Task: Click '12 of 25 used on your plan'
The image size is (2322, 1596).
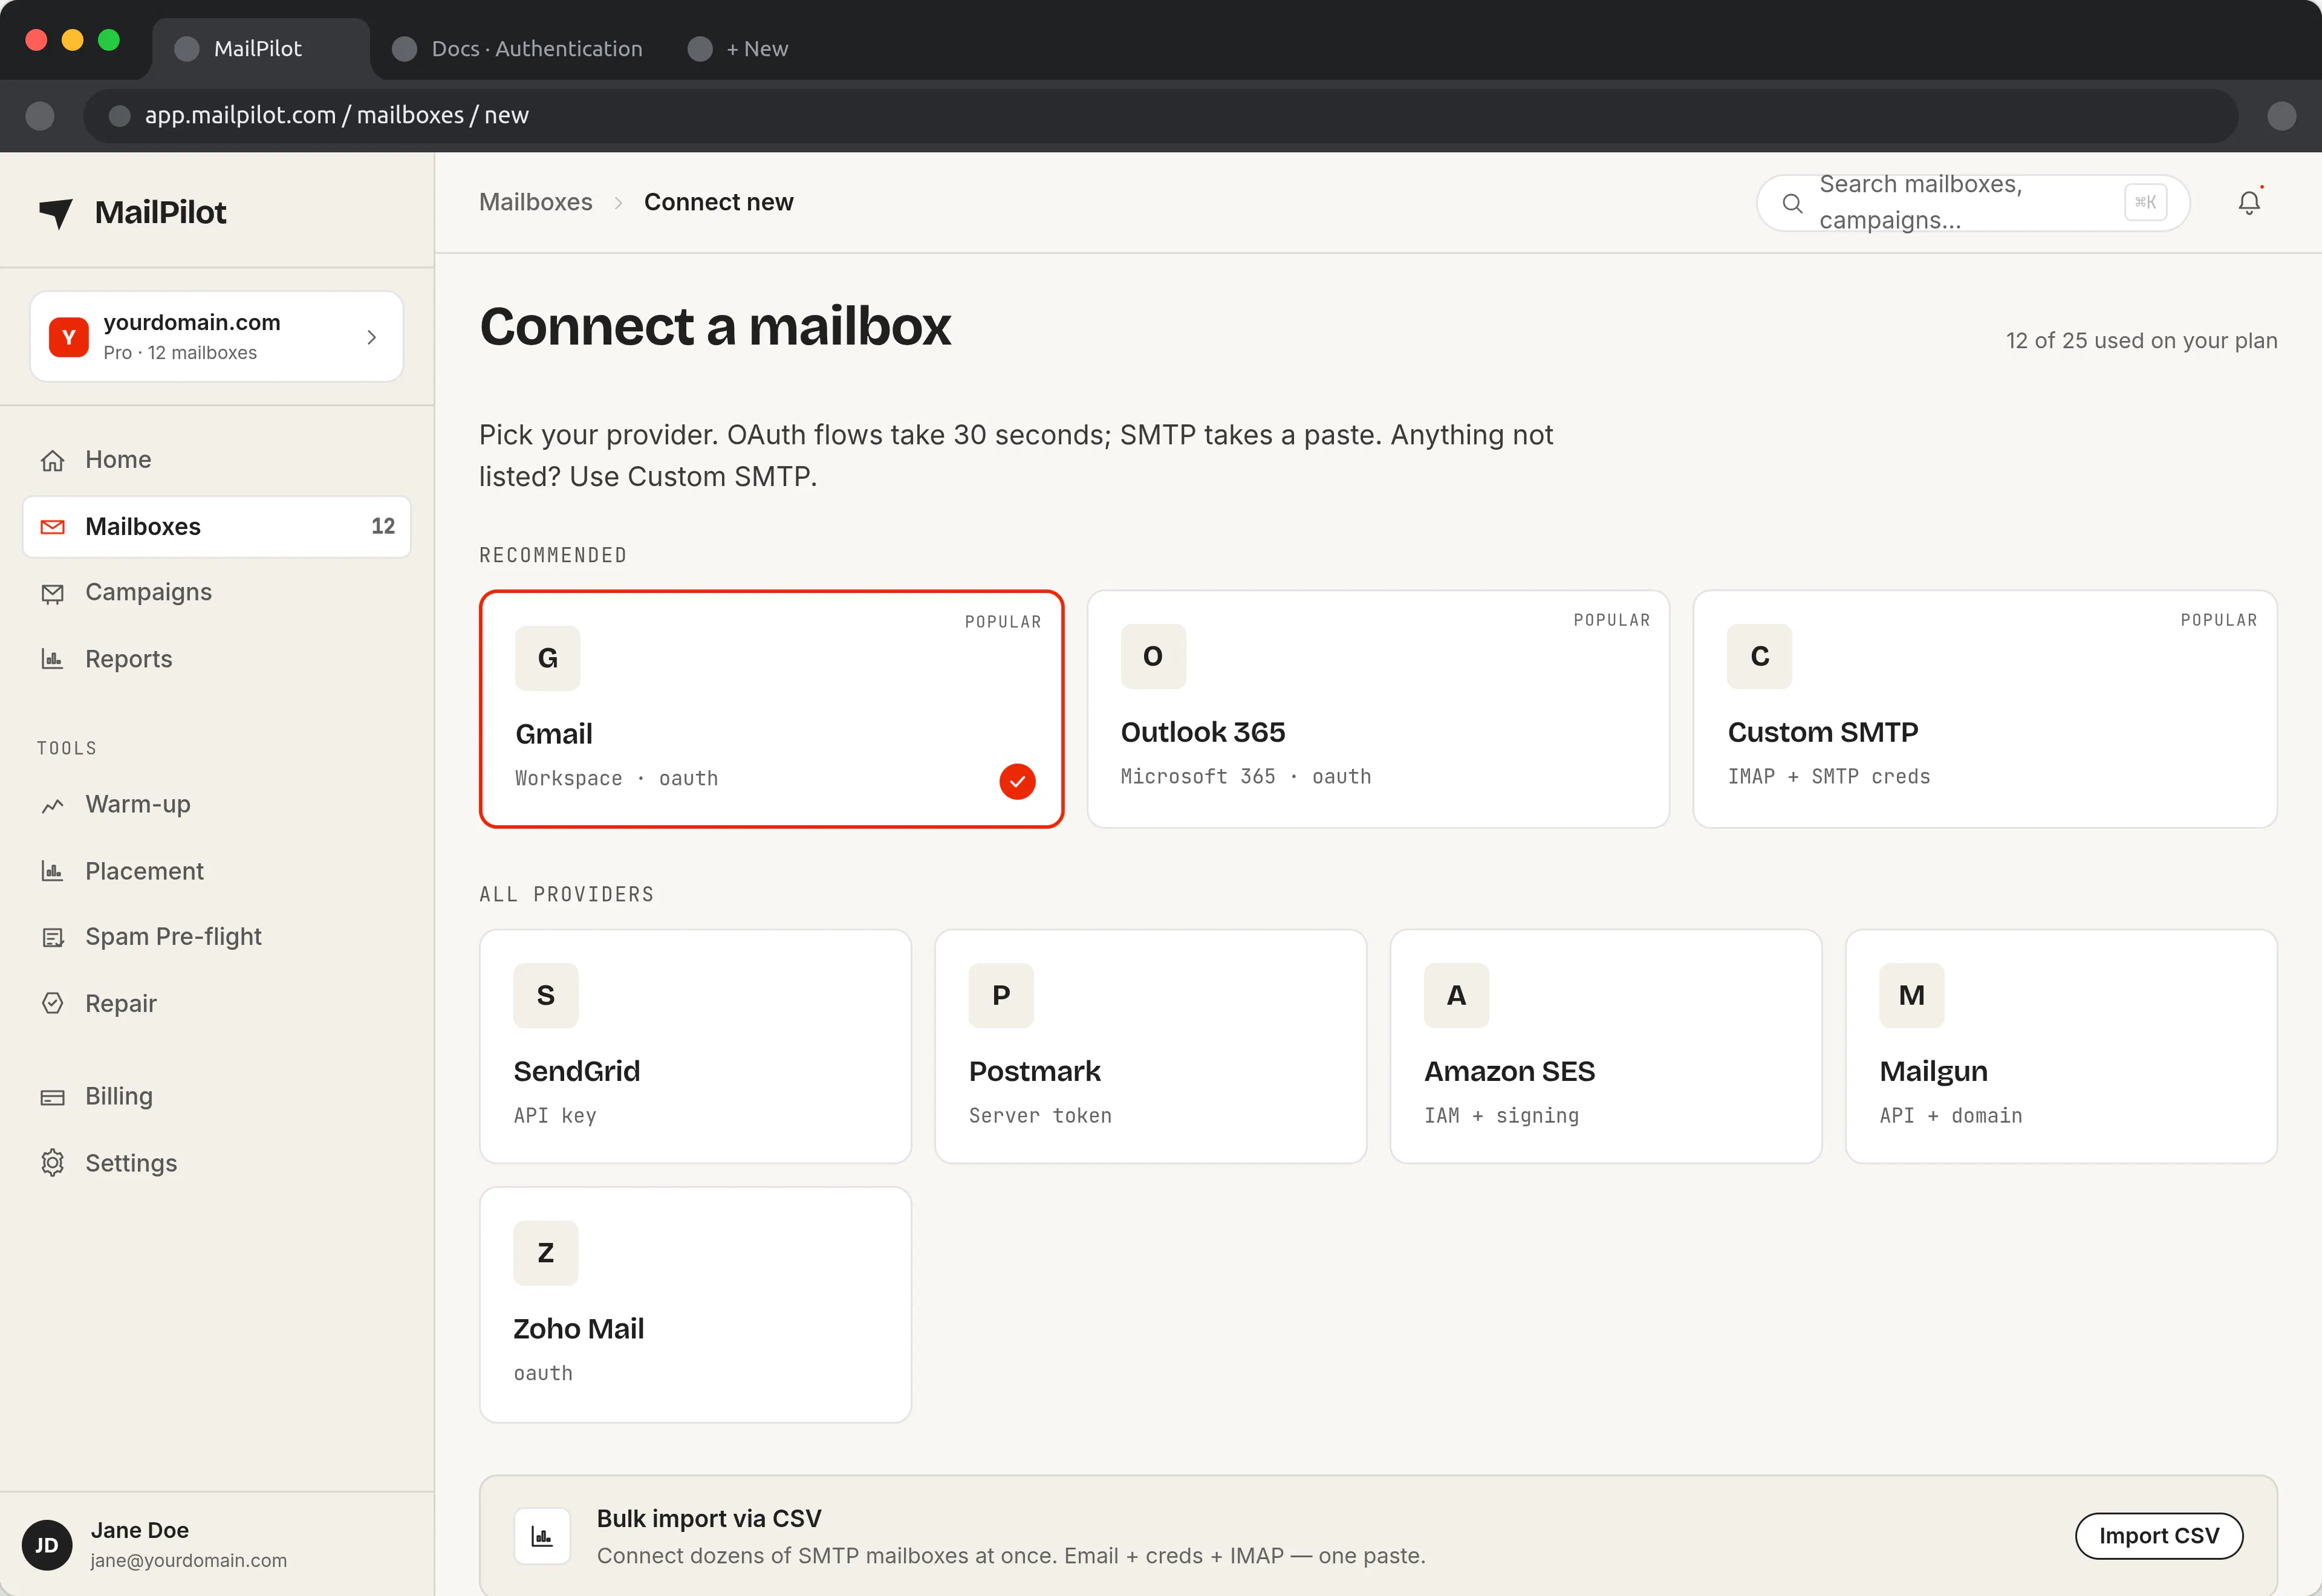Action: click(x=2141, y=341)
